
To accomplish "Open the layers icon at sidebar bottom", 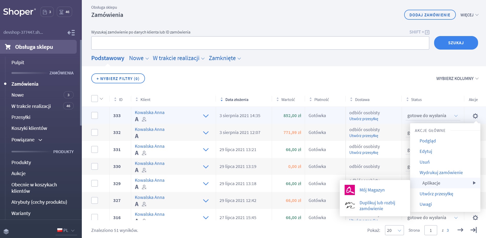I will coord(6,232).
